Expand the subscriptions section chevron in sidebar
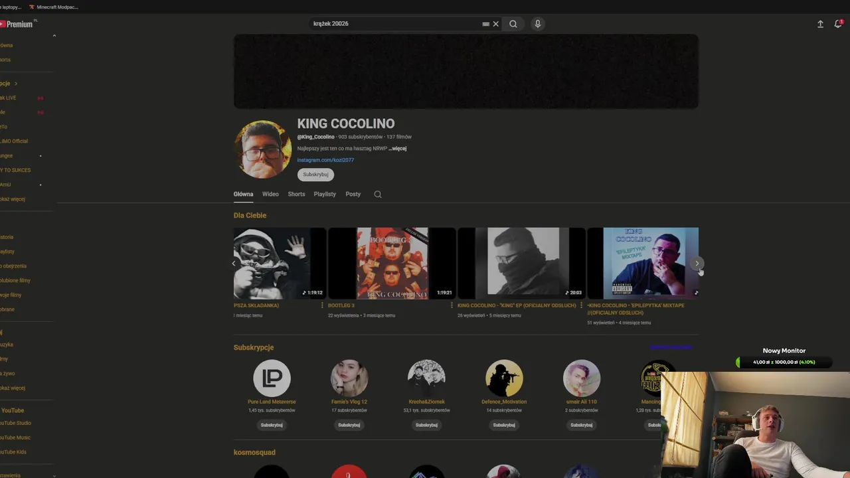 point(15,84)
